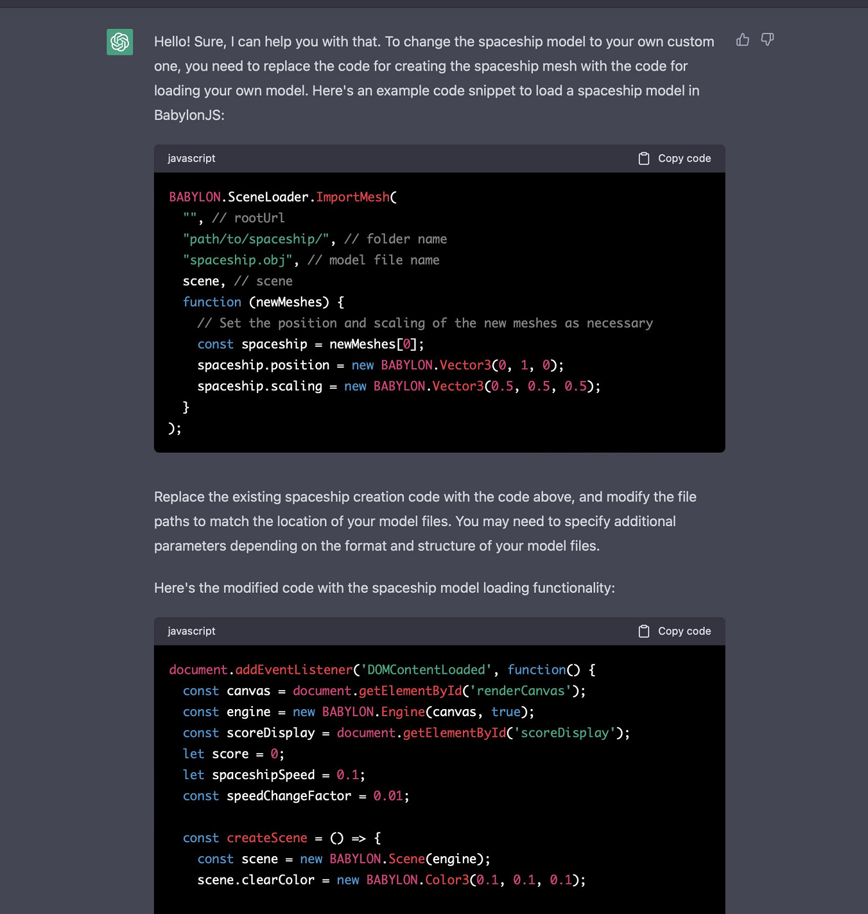Click the "path/to/spaceship/" string in code

256,240
